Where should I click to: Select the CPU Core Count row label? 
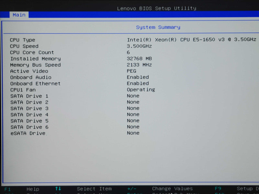click(32, 52)
